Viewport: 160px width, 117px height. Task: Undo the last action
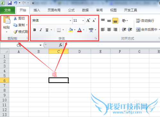[15, 3]
